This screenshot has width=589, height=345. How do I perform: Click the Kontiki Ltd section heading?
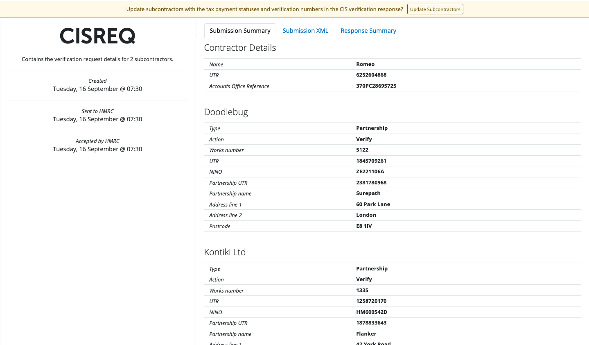[225, 252]
